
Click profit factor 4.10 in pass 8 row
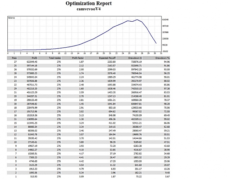coord(81,150)
